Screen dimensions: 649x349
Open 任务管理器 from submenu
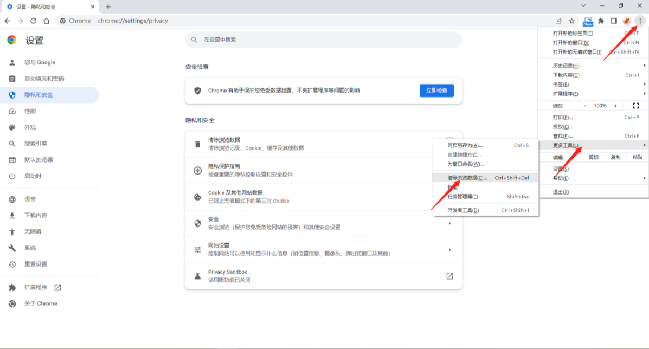pyautogui.click(x=485, y=196)
